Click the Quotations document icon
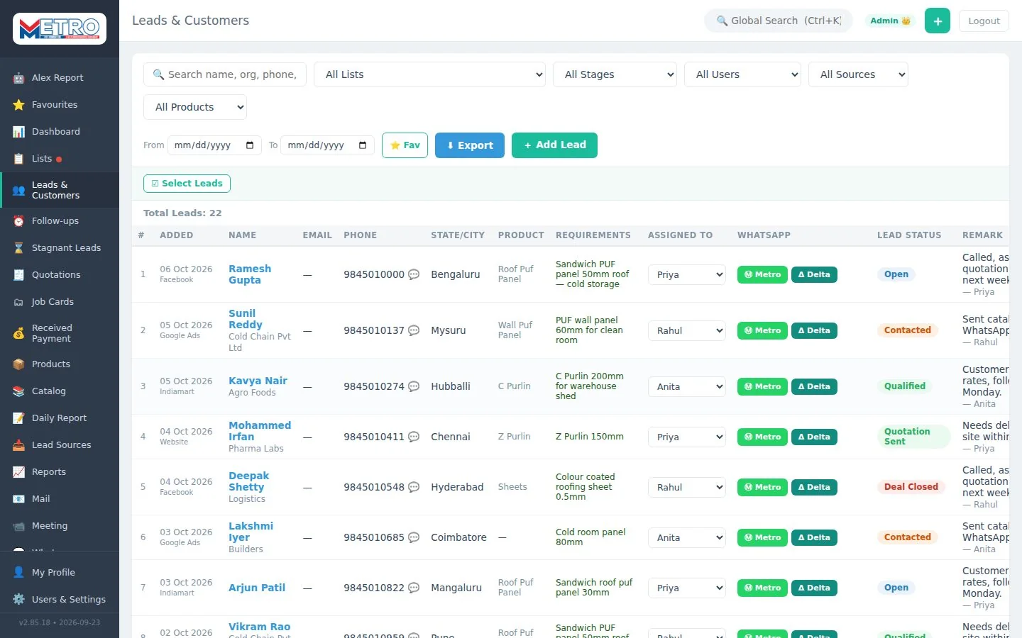Screen dimensions: 1022x638 pos(18,275)
